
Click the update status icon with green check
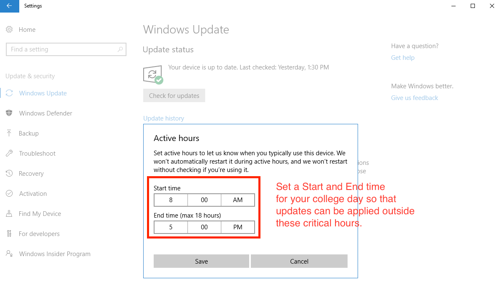pyautogui.click(x=153, y=75)
